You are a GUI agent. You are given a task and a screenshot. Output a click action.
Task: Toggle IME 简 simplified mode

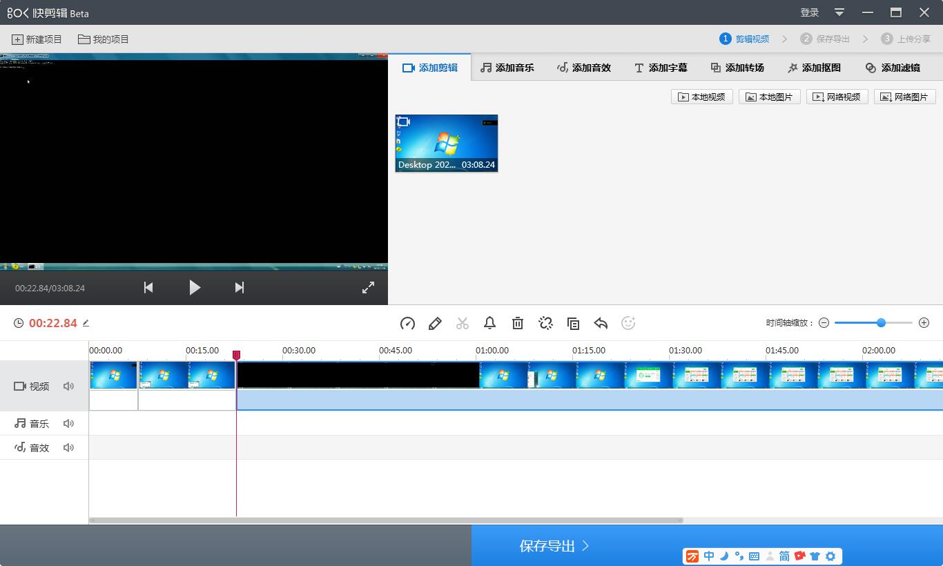784,556
